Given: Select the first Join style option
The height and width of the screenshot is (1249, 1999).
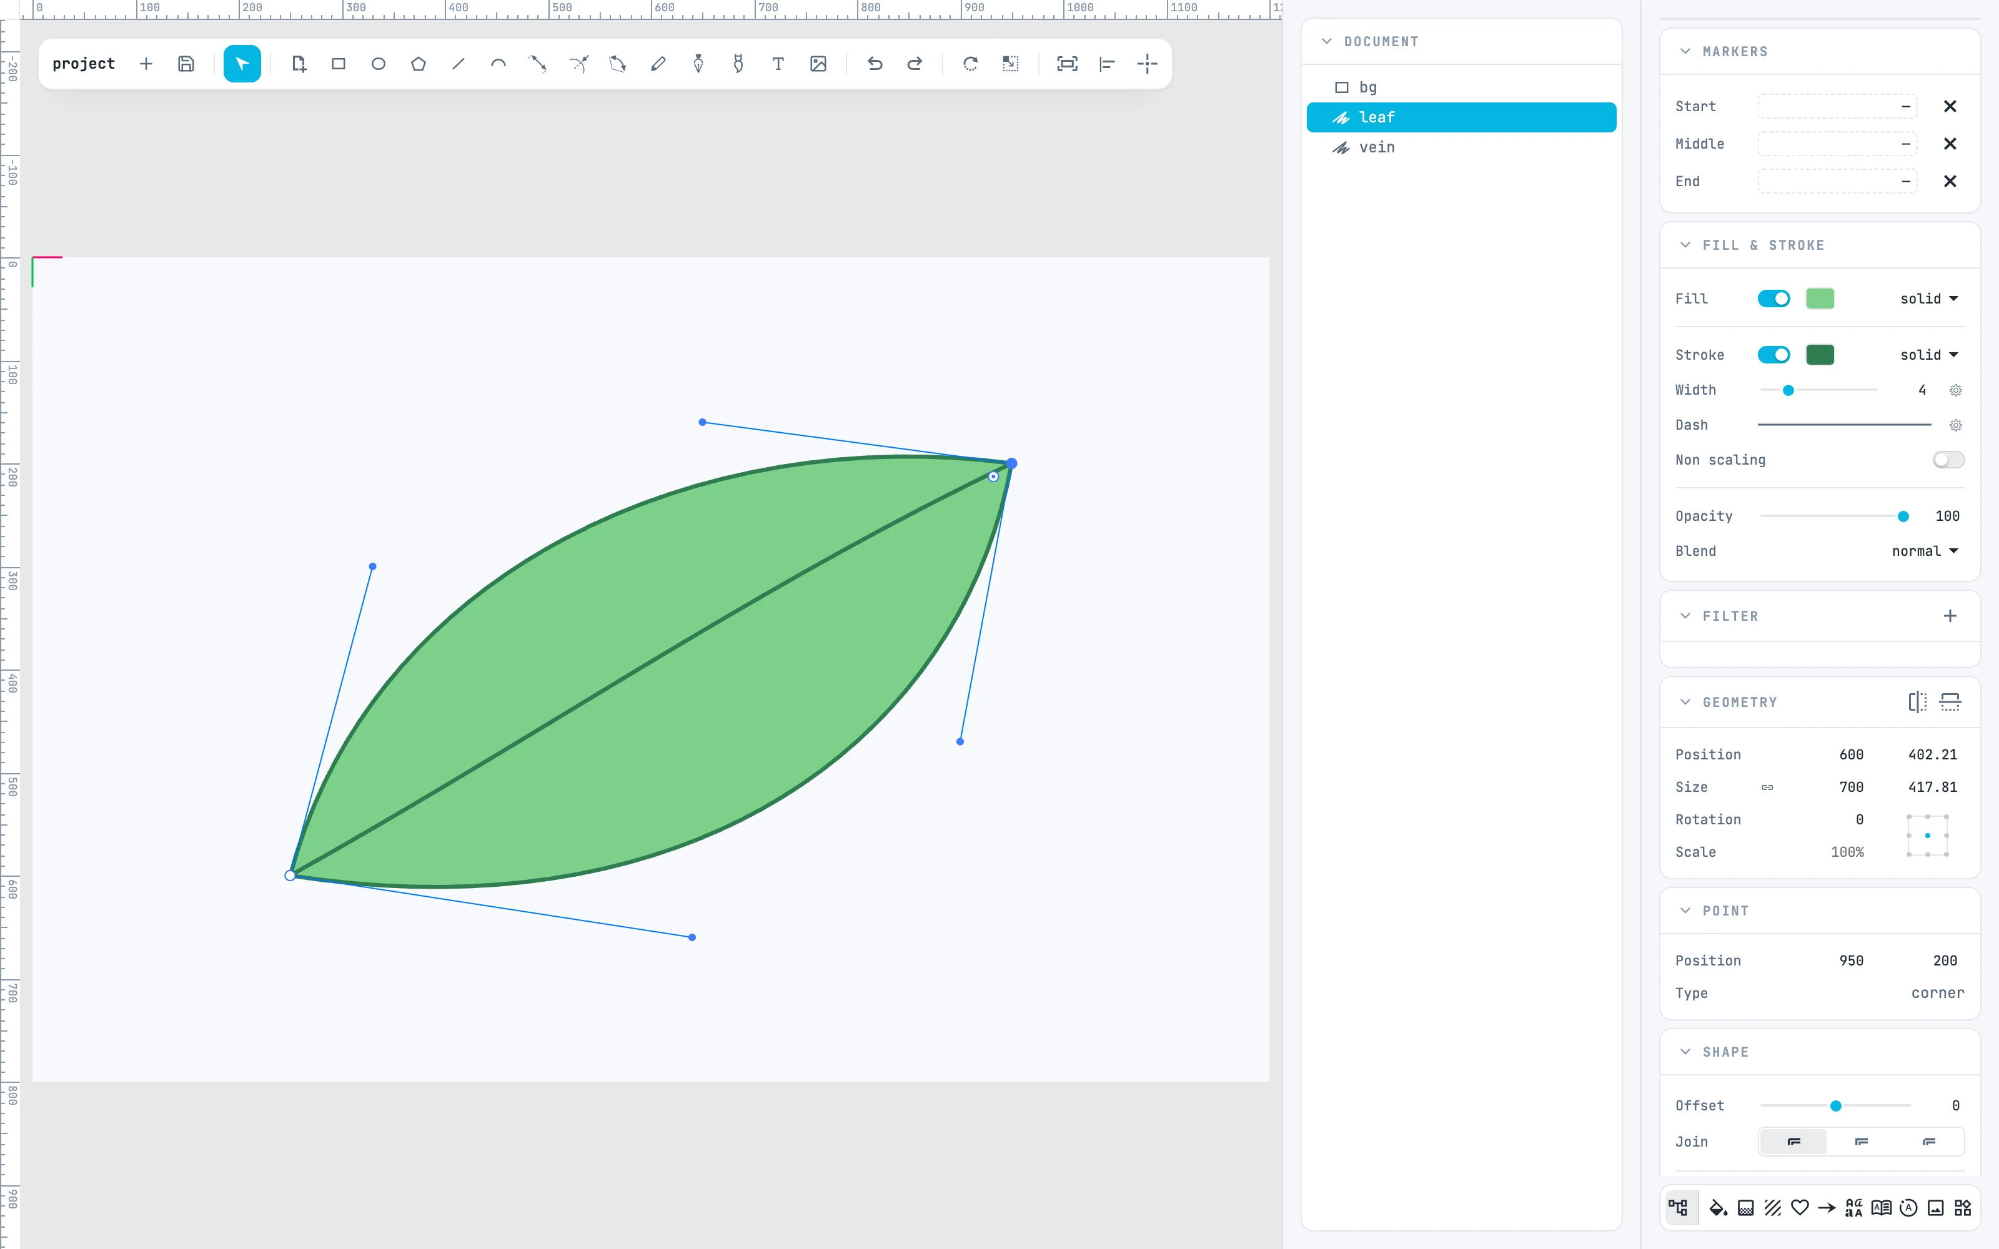Looking at the screenshot, I should [1794, 1142].
